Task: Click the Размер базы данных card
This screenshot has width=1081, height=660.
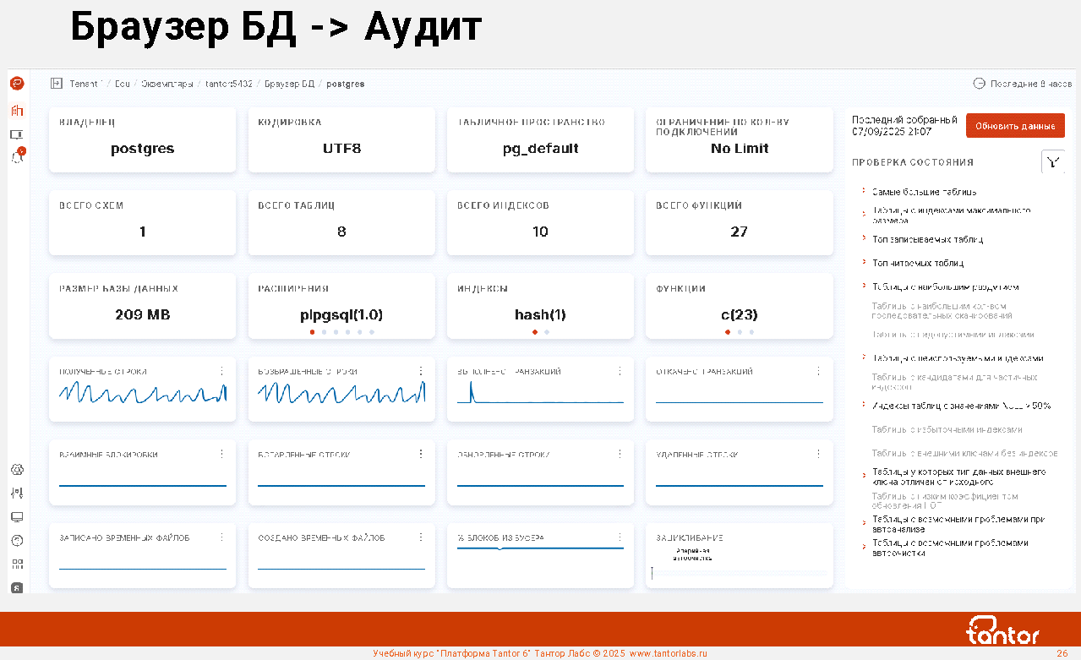Action: click(x=142, y=304)
